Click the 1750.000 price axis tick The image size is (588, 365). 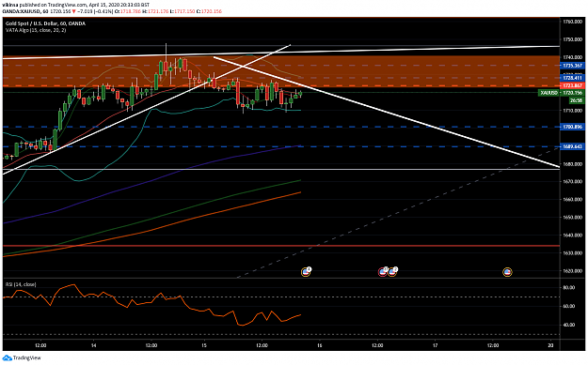click(572, 39)
